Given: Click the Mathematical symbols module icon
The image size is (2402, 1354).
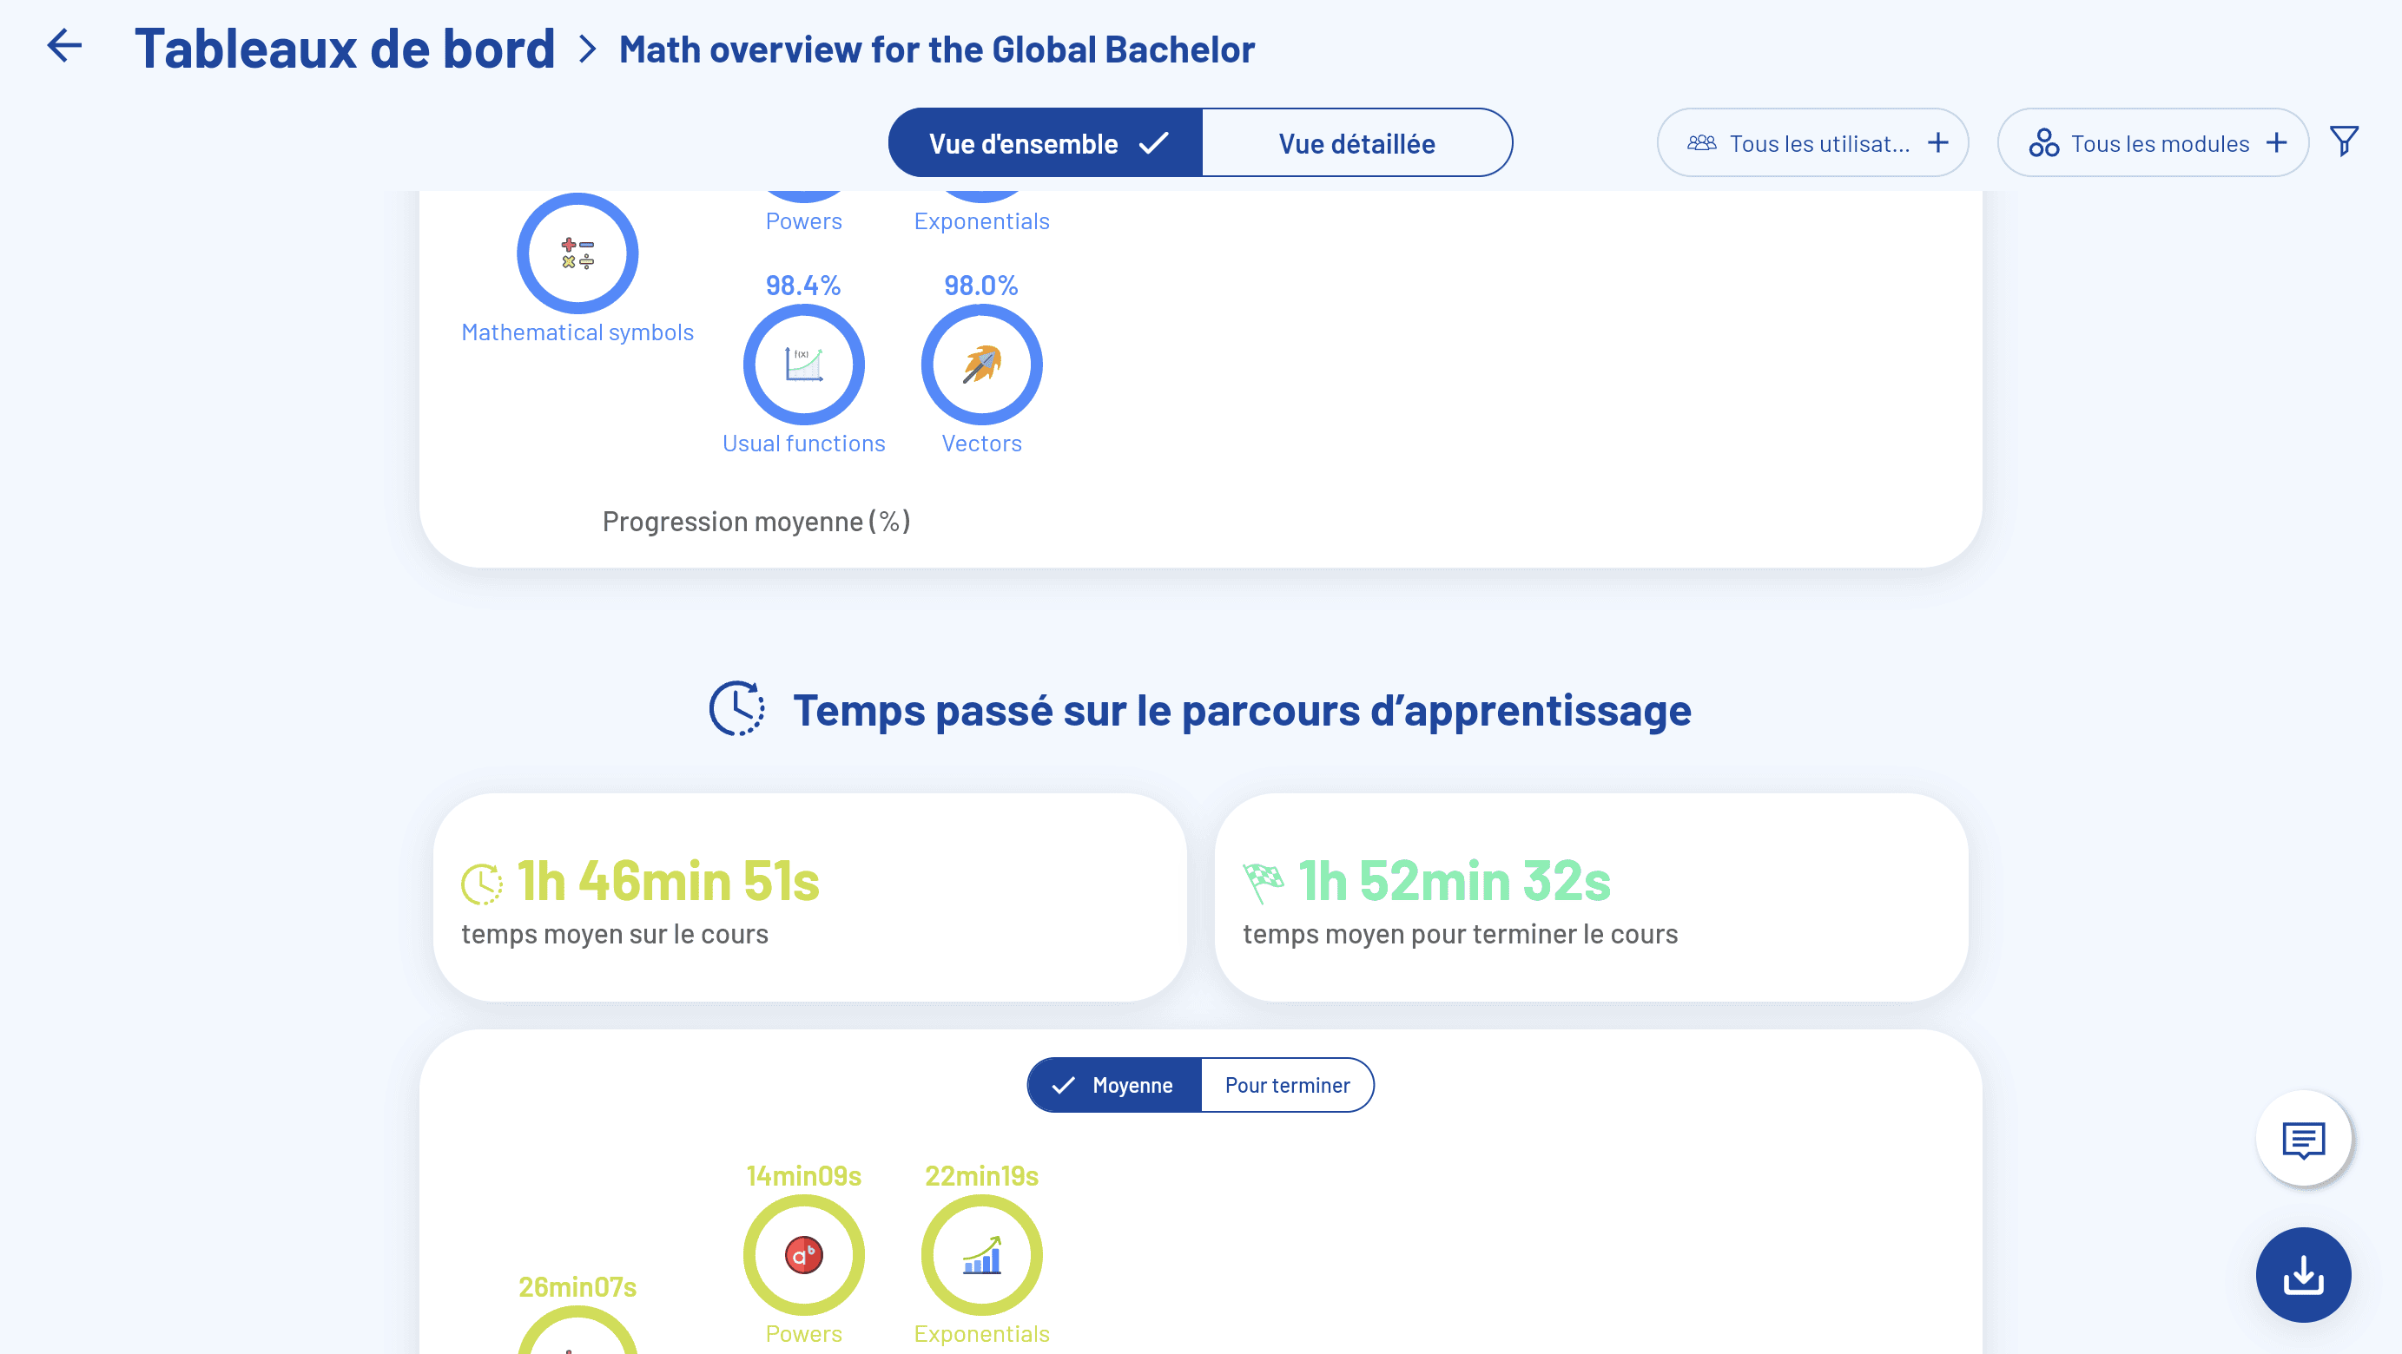Looking at the screenshot, I should [577, 253].
